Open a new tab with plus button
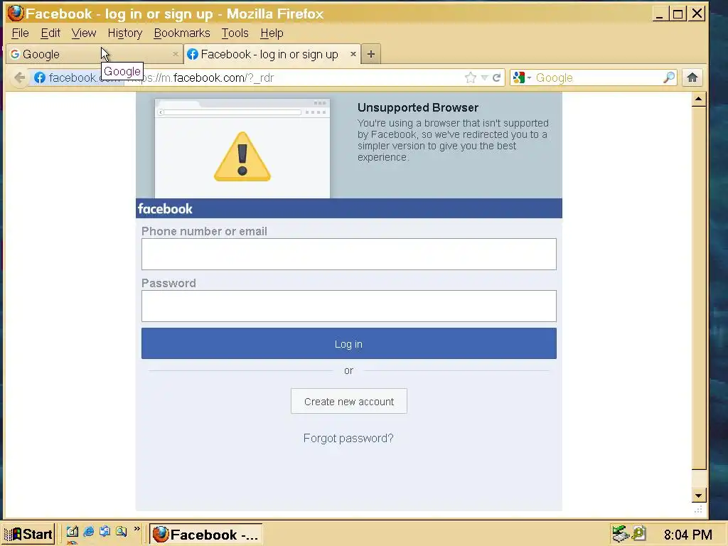Image resolution: width=728 pixels, height=546 pixels. [370, 54]
